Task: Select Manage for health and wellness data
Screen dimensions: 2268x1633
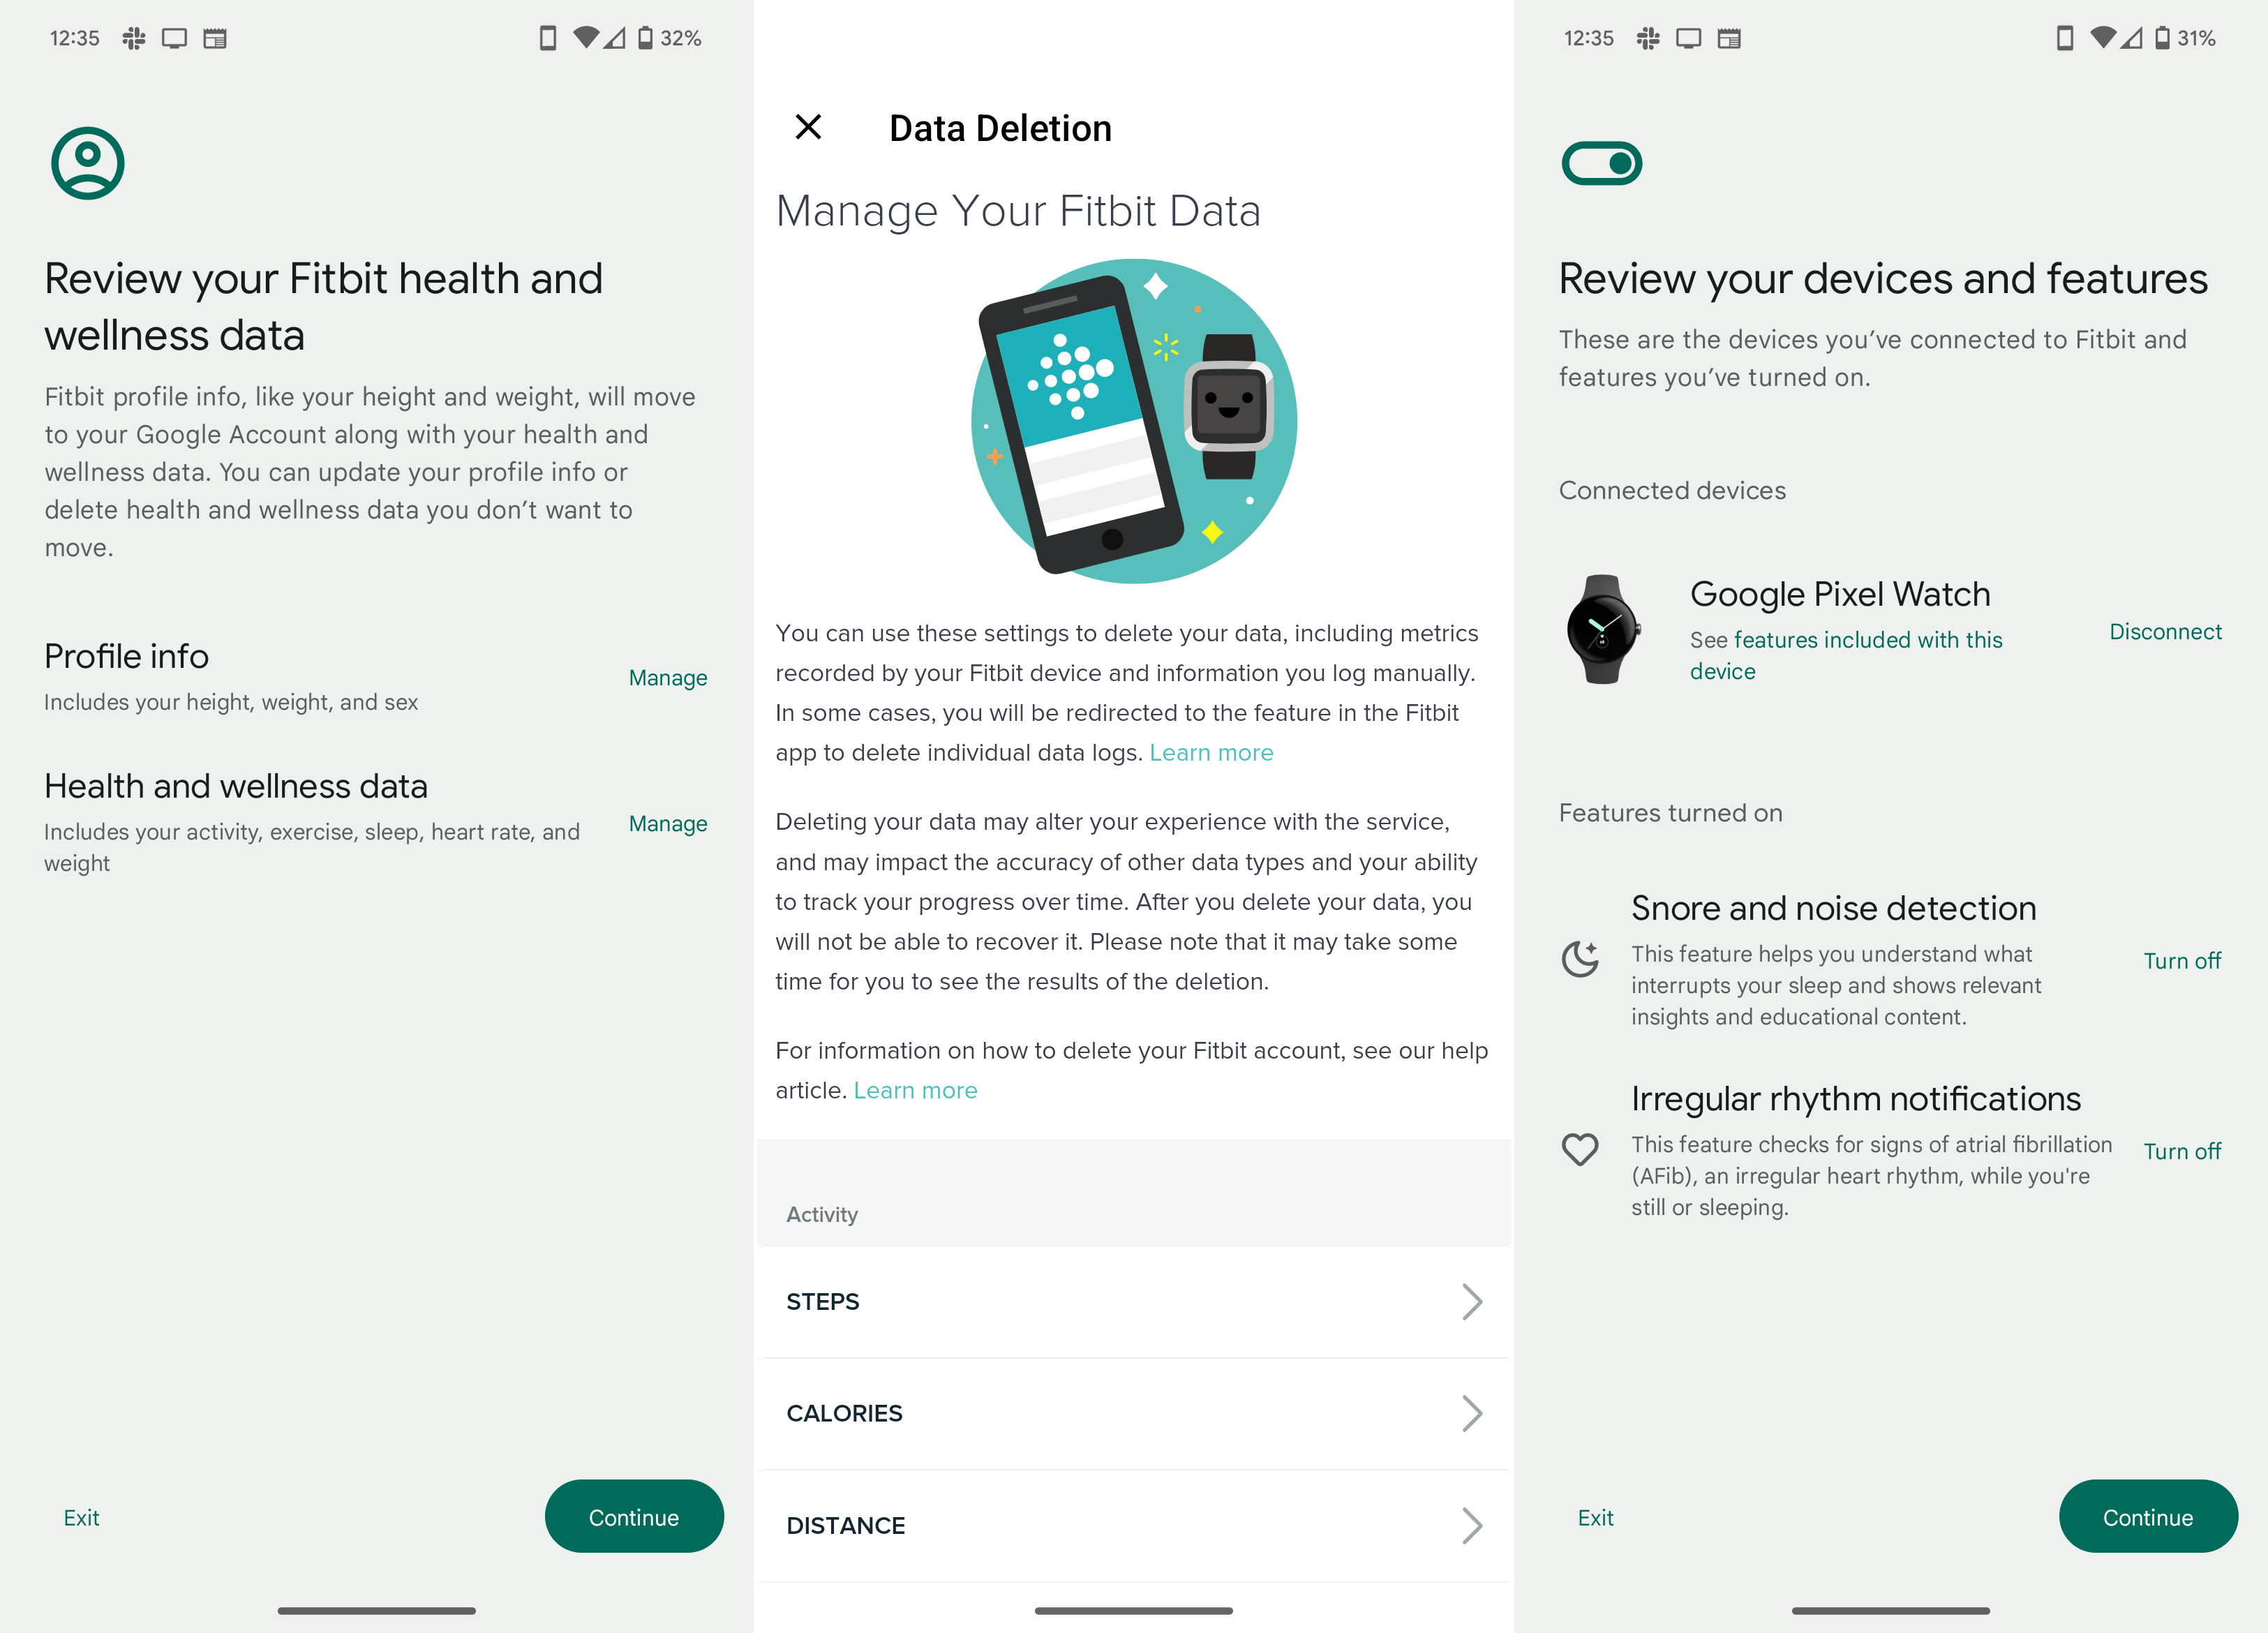Action: [667, 823]
